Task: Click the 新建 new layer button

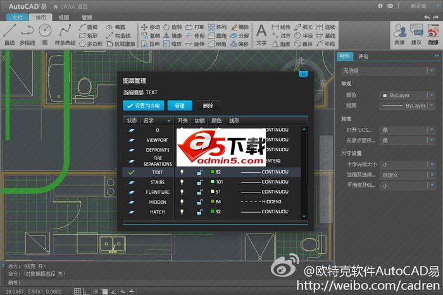Action: [x=180, y=106]
